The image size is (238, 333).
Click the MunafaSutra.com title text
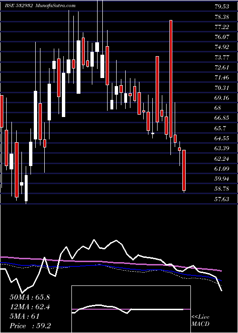[56, 6]
